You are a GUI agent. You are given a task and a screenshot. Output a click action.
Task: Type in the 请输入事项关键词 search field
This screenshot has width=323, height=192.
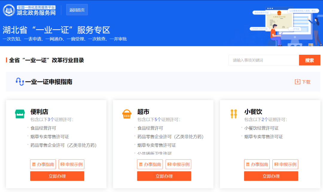point(263,60)
